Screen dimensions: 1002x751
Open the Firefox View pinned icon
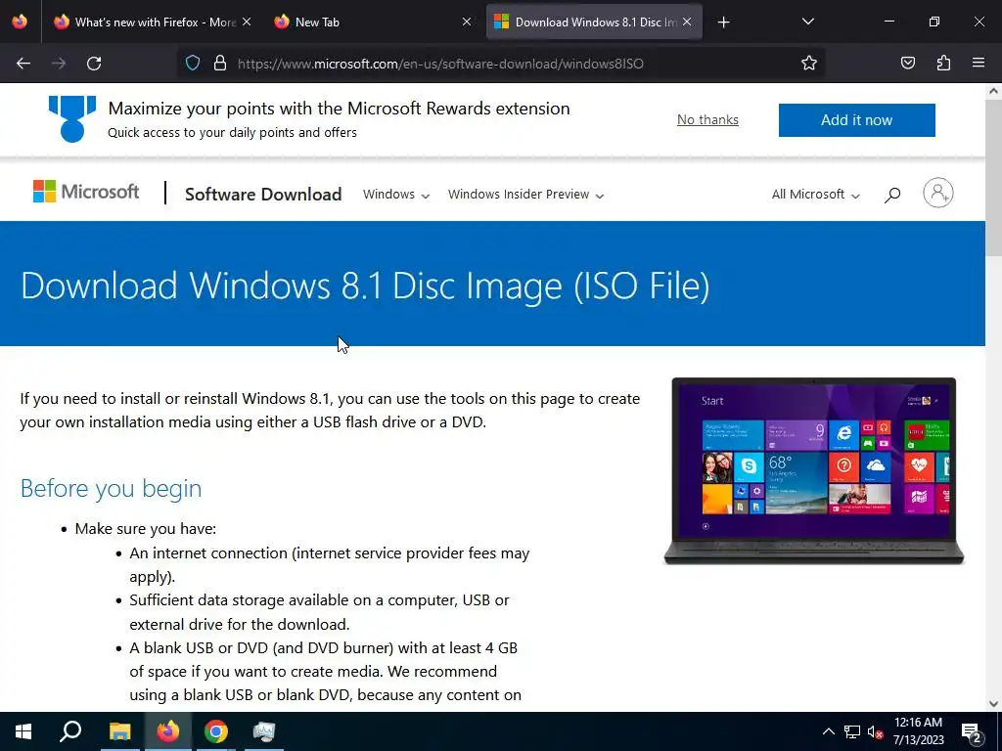[20, 22]
